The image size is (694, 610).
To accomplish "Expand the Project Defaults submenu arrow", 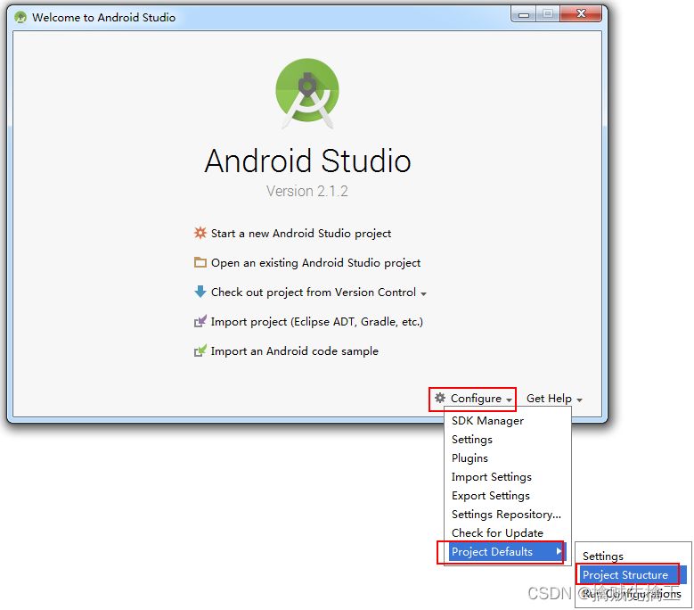I will pyautogui.click(x=559, y=551).
